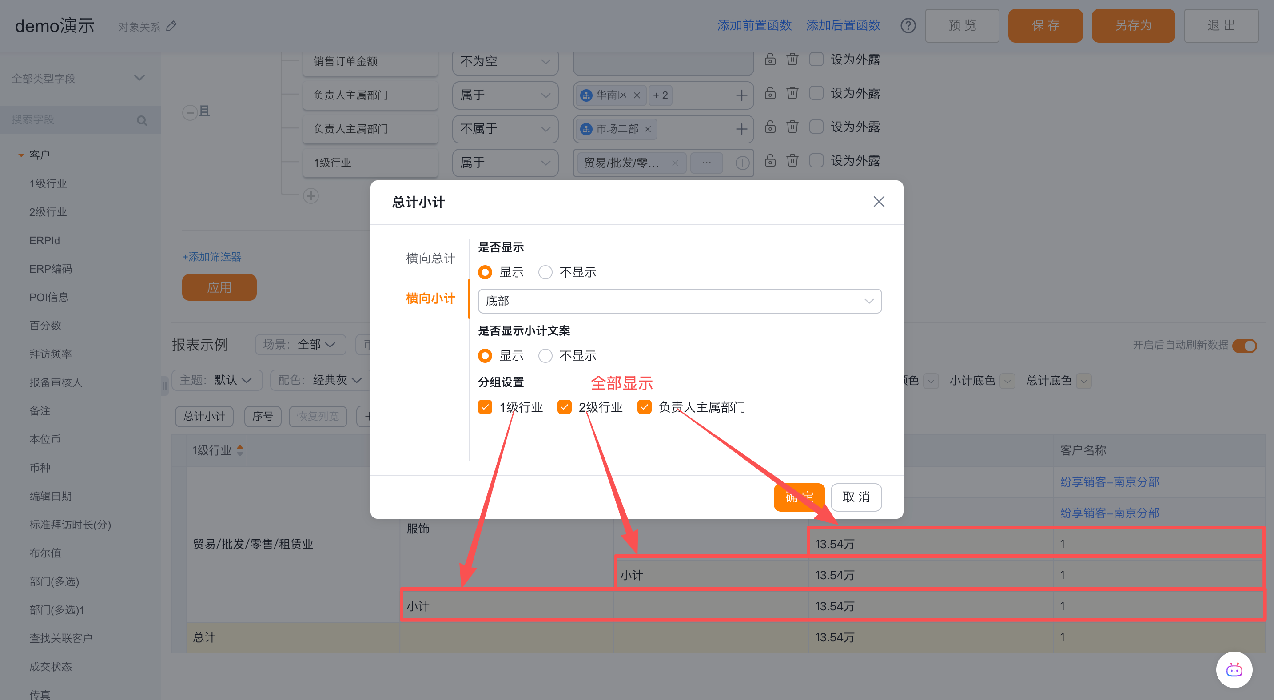Open the chatbot assistant icon
This screenshot has width=1274, height=700.
coord(1234,670)
